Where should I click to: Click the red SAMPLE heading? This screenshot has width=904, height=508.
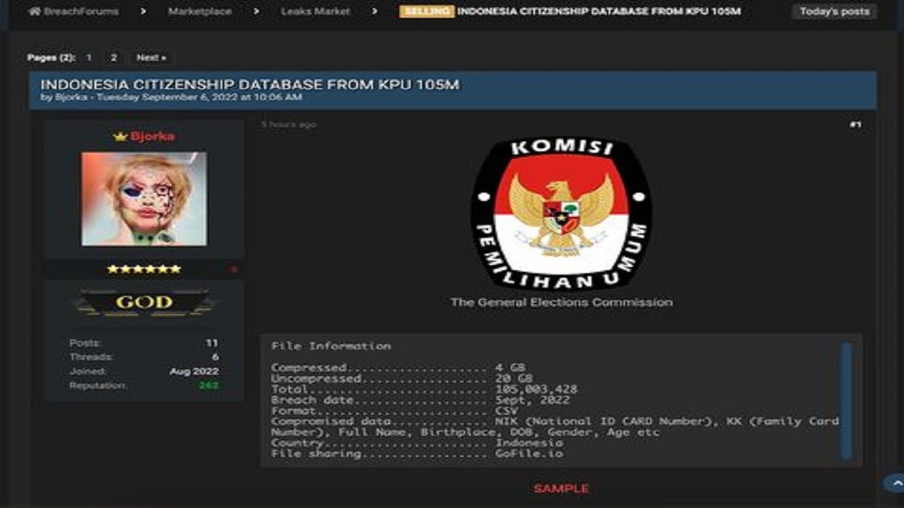[561, 488]
